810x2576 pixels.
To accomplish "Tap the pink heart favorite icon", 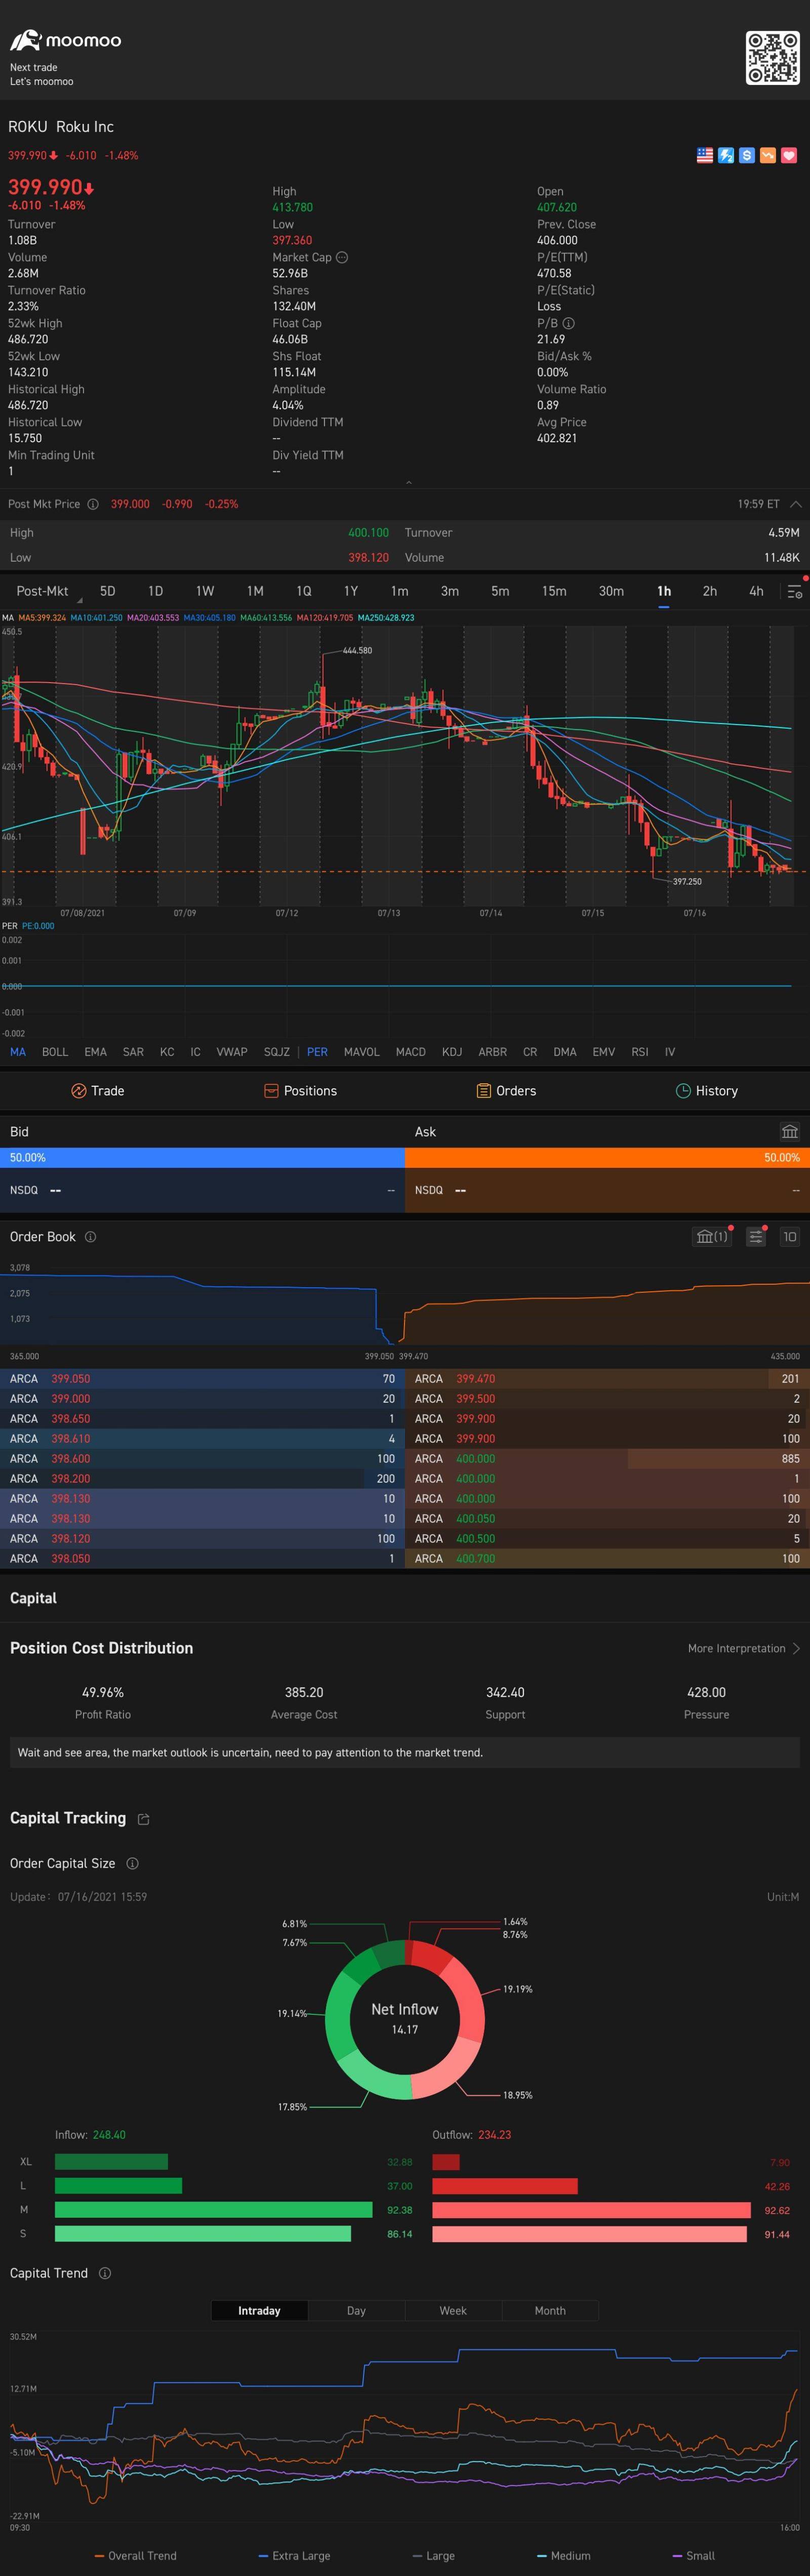I will click(x=789, y=155).
